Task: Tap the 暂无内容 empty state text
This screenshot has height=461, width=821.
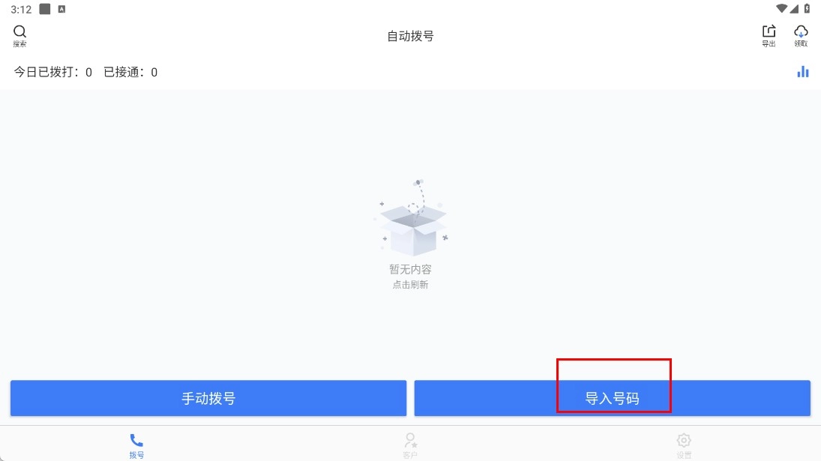Action: 411,270
